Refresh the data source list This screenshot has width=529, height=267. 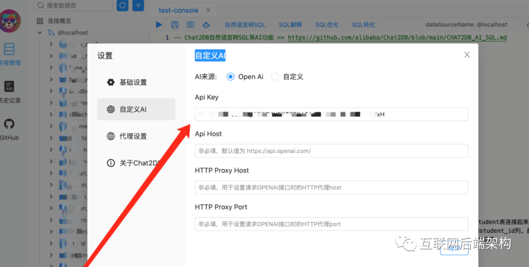(x=122, y=5)
